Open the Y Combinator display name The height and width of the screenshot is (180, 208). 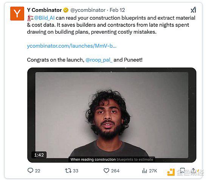pos(44,10)
